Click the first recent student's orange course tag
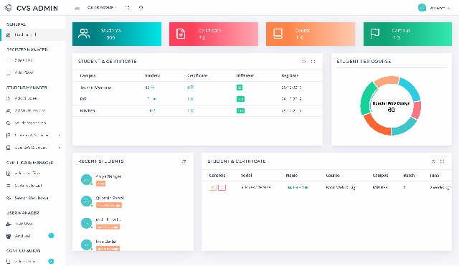Screen dimensions: 459x266 point(100,184)
